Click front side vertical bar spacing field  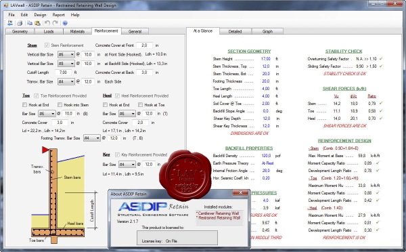(88, 54)
